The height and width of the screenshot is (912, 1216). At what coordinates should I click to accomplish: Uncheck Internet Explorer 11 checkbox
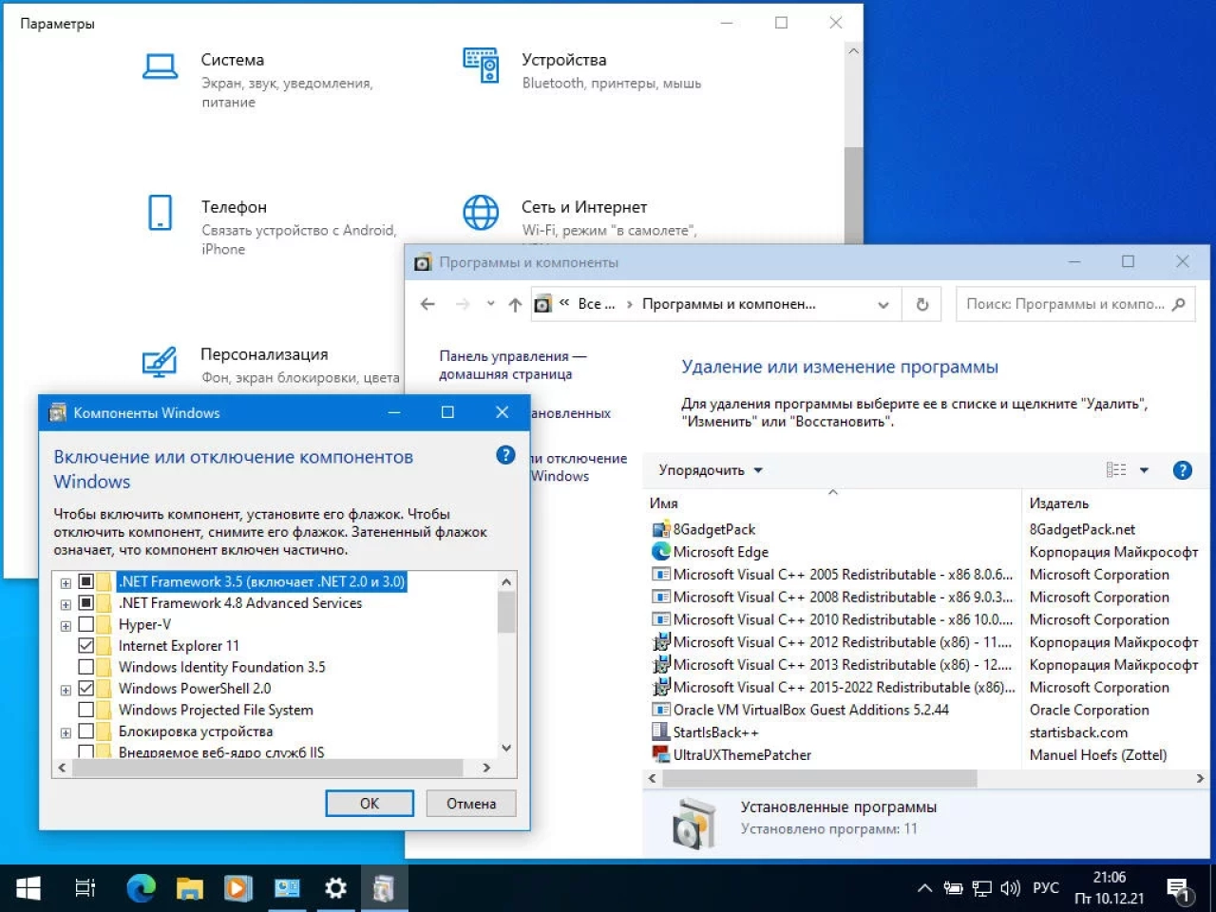(86, 646)
